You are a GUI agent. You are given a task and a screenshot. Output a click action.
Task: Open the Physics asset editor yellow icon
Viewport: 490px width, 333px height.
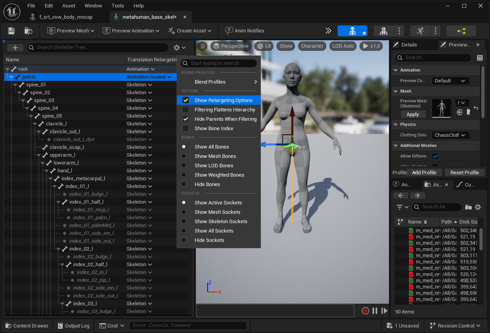coord(461,31)
